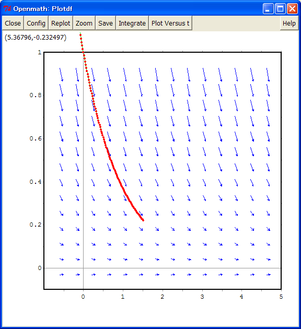Open Plot Versus t
301x329 pixels.
(170, 23)
